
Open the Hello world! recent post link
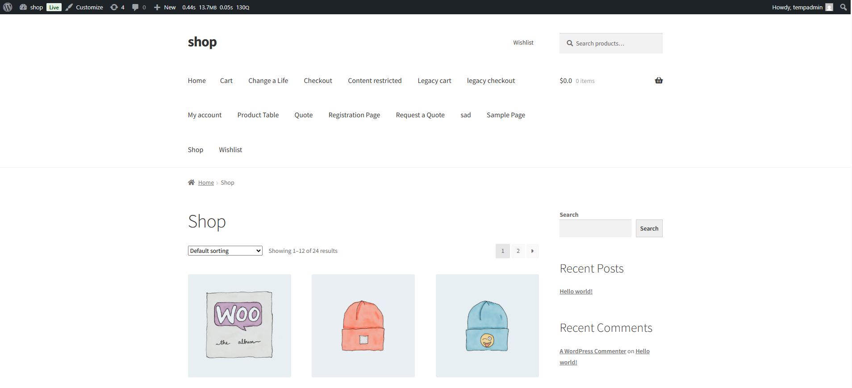coord(576,292)
